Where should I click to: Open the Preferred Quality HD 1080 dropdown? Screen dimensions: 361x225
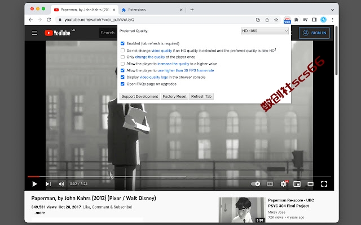coord(265,31)
